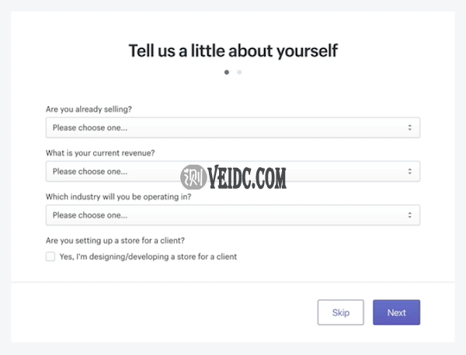Click the Next button
This screenshot has height=355, width=466.
396,312
